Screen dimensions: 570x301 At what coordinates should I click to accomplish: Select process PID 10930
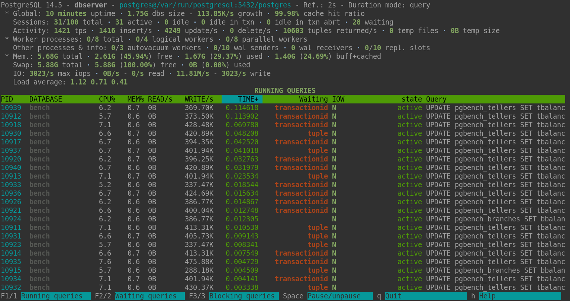(11, 134)
